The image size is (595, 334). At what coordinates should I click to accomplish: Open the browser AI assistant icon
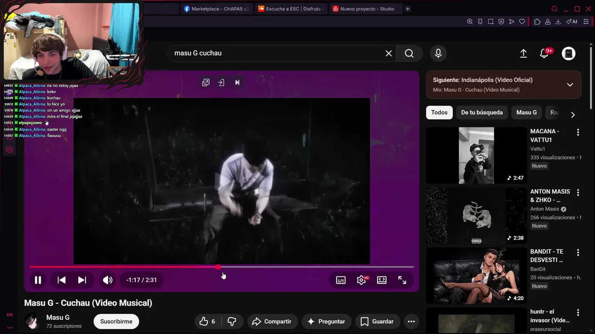point(572,21)
